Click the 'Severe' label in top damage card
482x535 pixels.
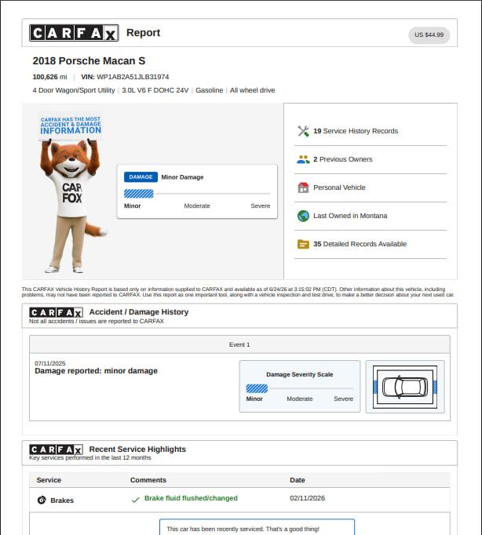(261, 206)
